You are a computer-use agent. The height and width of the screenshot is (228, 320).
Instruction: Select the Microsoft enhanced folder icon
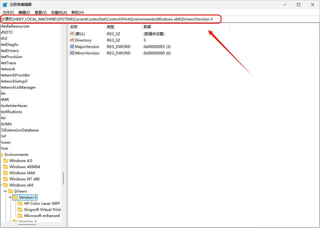(x=20, y=216)
